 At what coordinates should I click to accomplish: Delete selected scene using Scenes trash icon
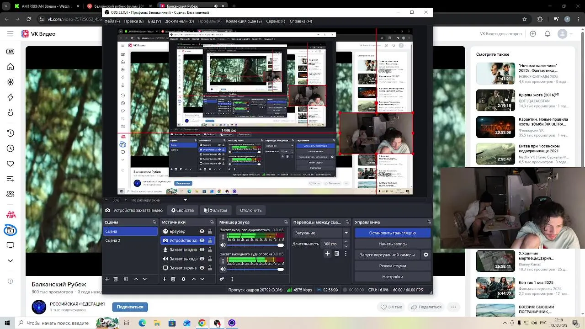point(116,279)
